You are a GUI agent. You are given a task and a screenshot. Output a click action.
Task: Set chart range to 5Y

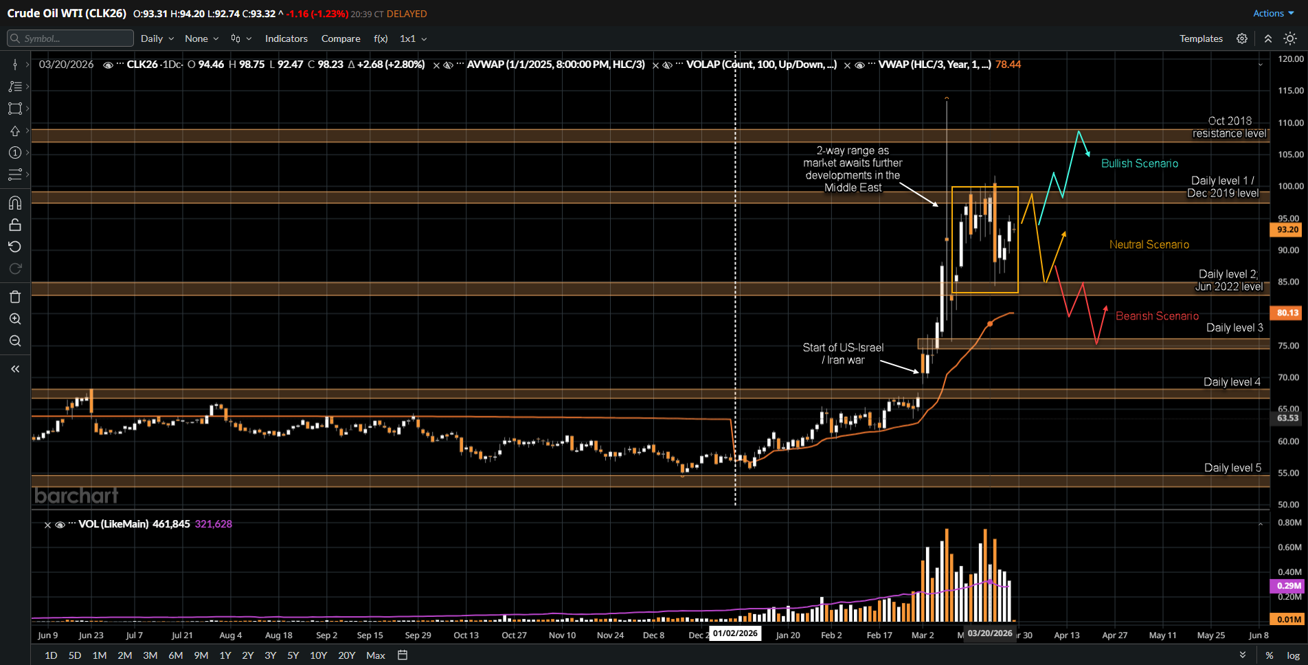tap(293, 655)
